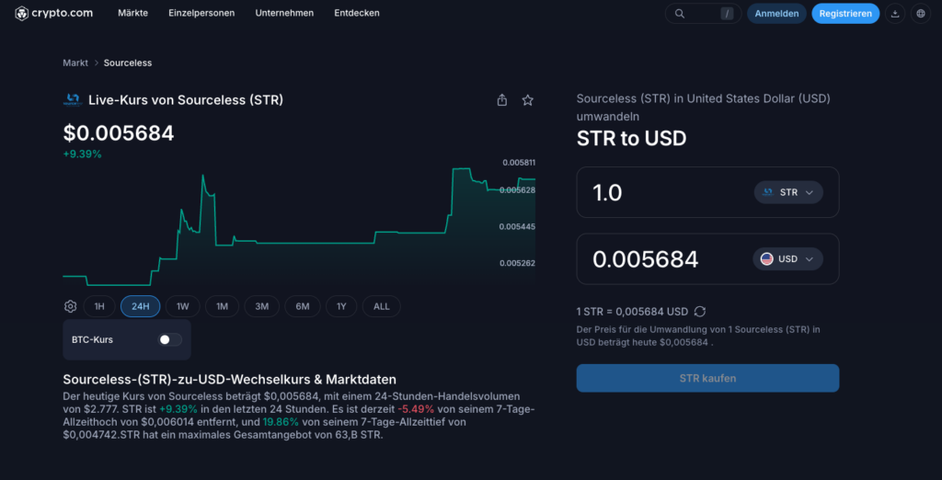Click the crypto.com logo
Image resolution: width=942 pixels, height=480 pixels.
(x=53, y=13)
